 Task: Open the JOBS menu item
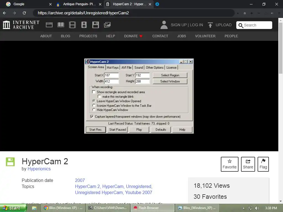click(182, 36)
